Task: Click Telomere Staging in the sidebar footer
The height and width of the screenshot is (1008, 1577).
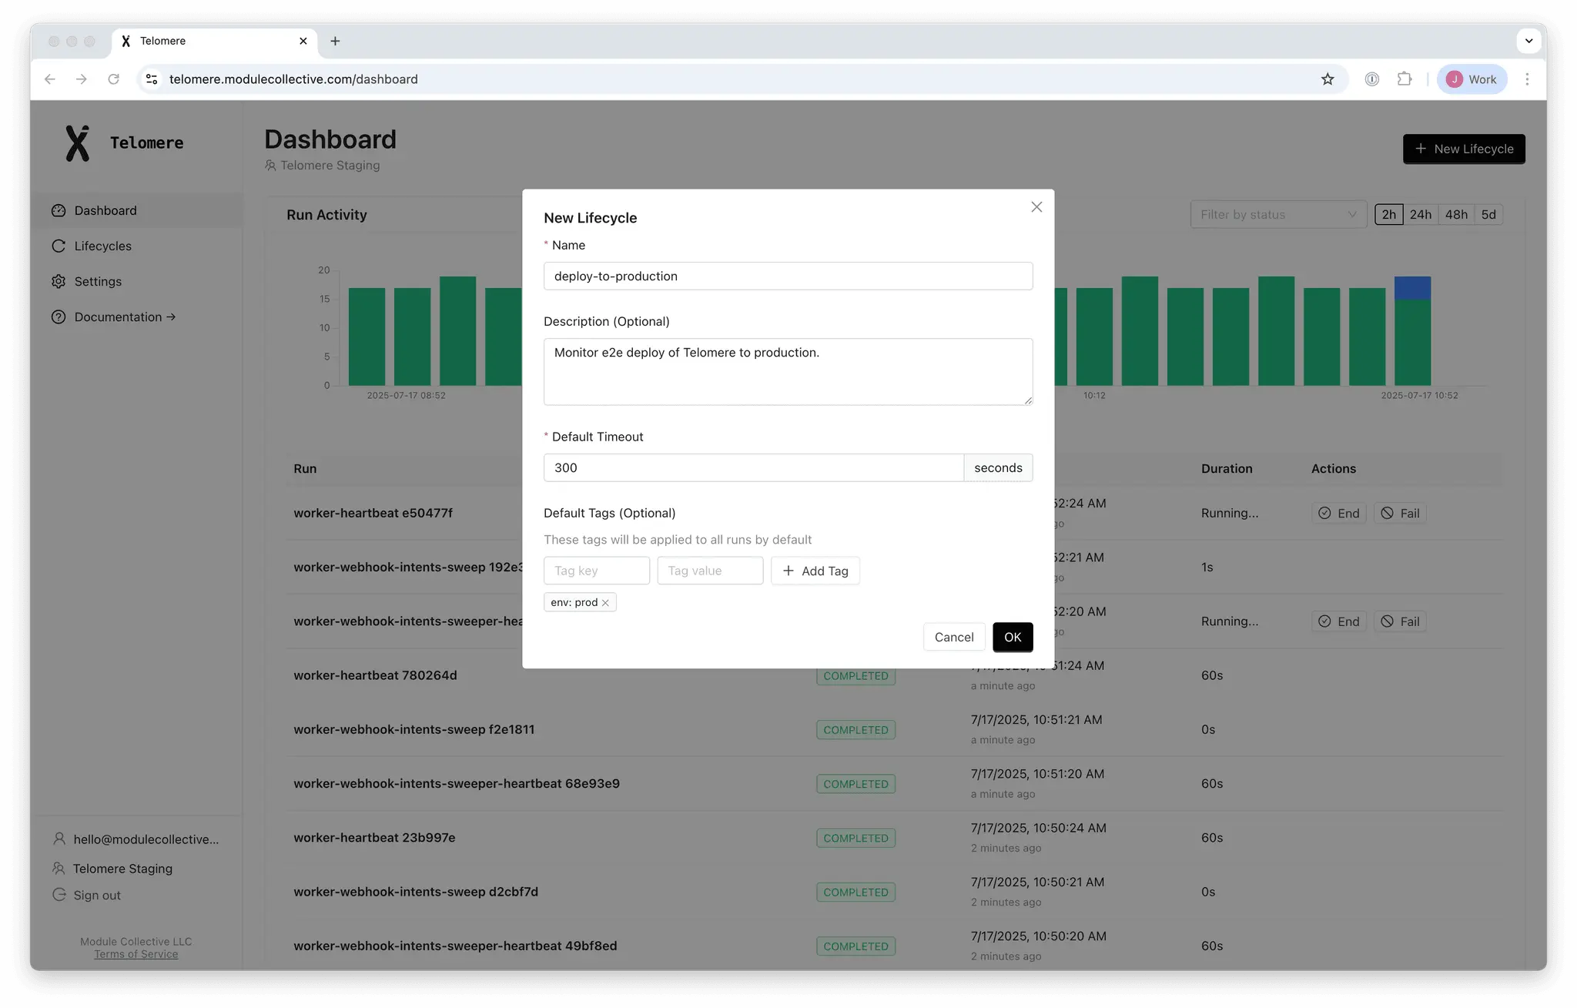Action: tap(113, 869)
